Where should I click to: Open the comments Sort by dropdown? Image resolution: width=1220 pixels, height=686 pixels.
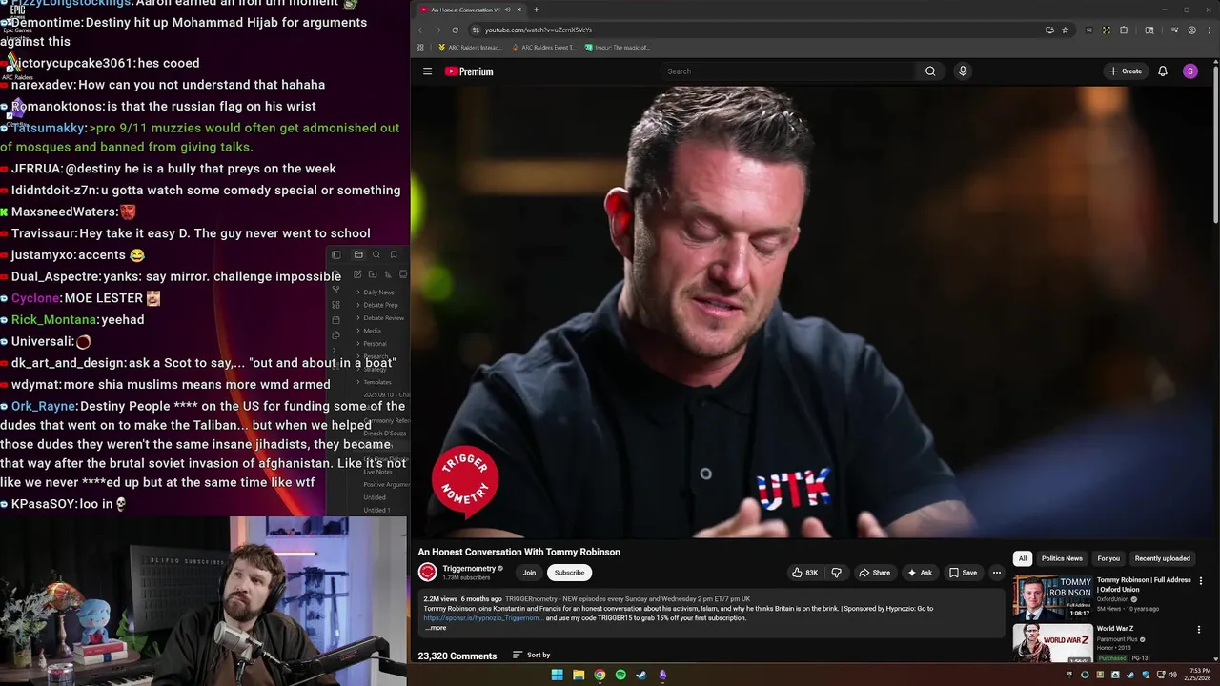(x=531, y=655)
